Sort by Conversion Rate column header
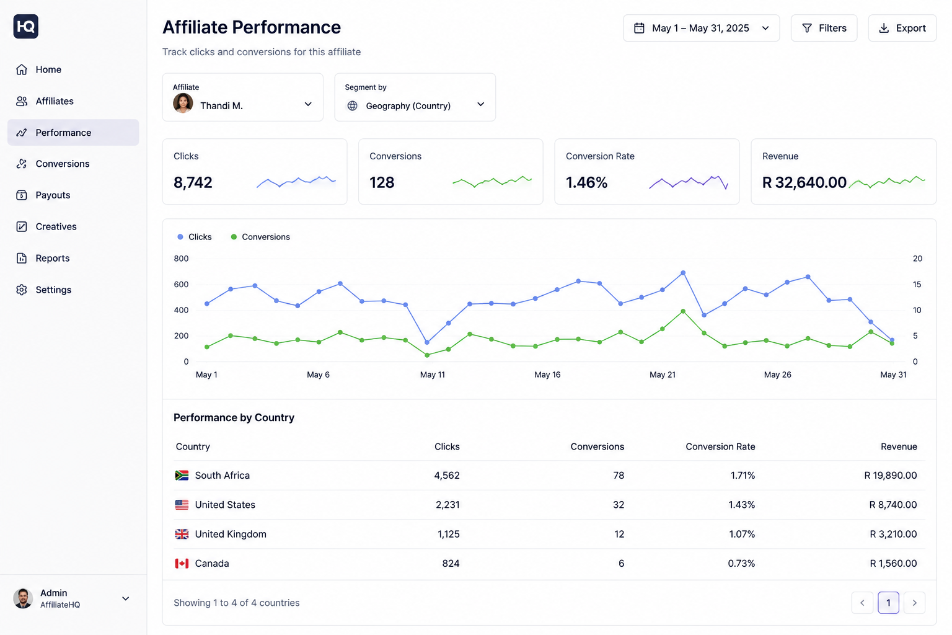 click(720, 446)
